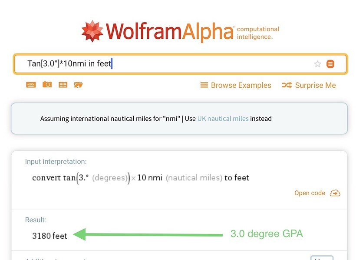Favorite this query with the star icon
356x260 pixels.
pos(317,64)
